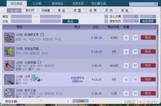Select the 召唤兽 category filter
Viewport: 161px width, 106px height.
46,10
